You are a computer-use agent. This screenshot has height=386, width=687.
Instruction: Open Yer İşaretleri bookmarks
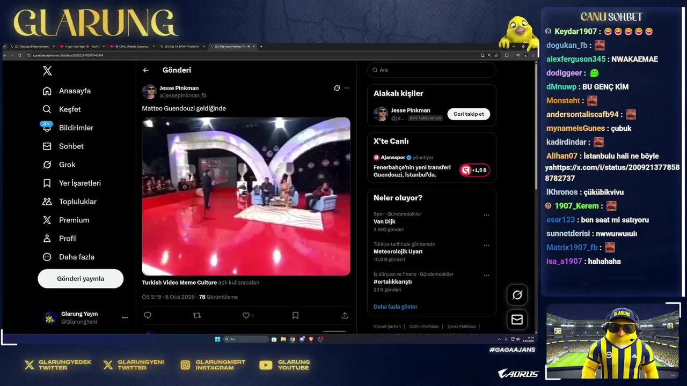click(x=71, y=183)
